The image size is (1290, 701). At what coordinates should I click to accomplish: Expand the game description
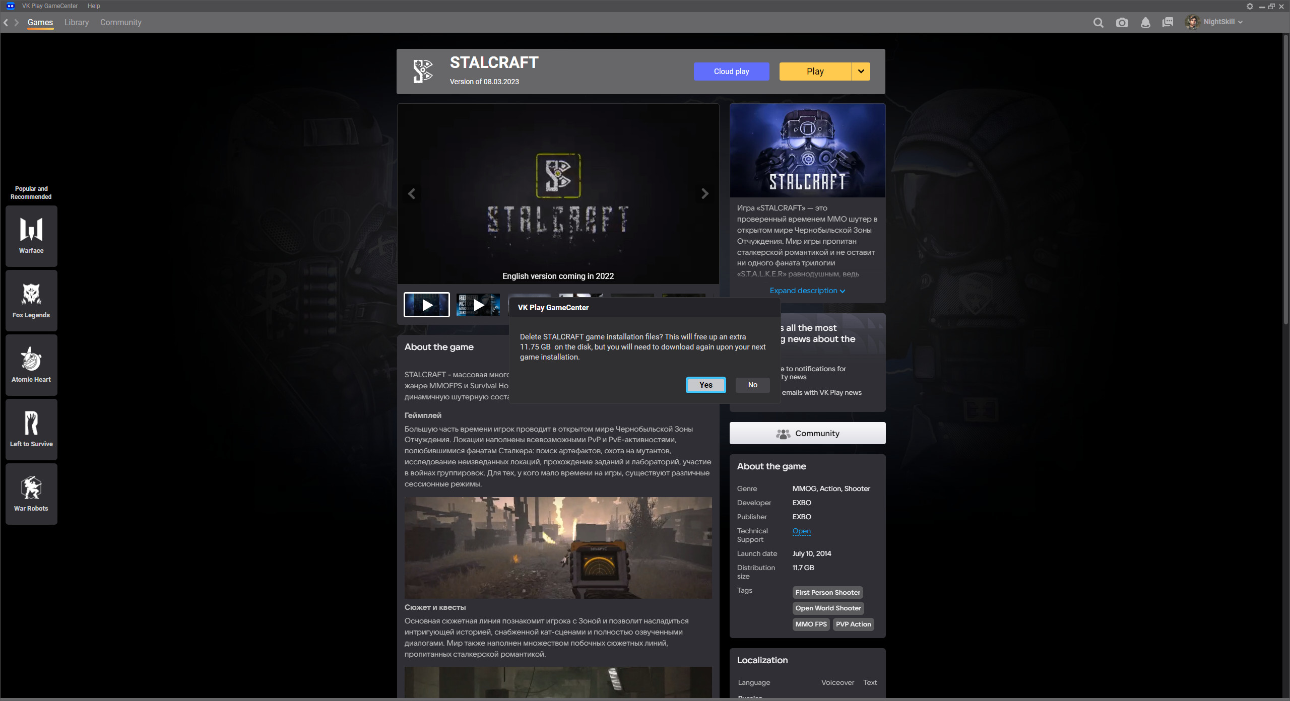click(807, 291)
